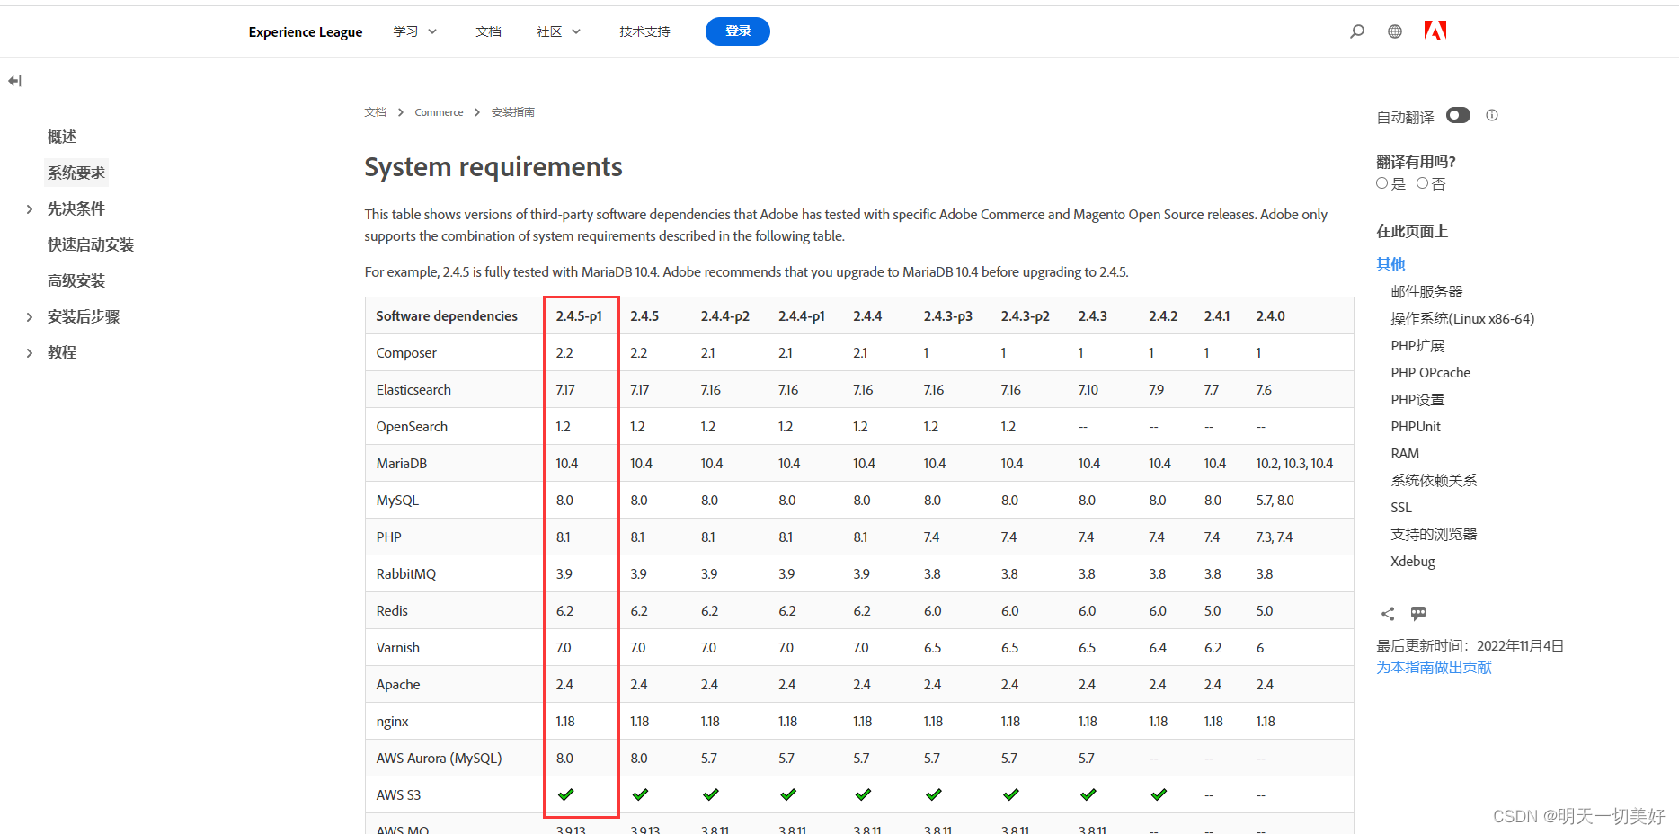
Task: Open 文档 in the top navigation
Action: click(x=488, y=31)
